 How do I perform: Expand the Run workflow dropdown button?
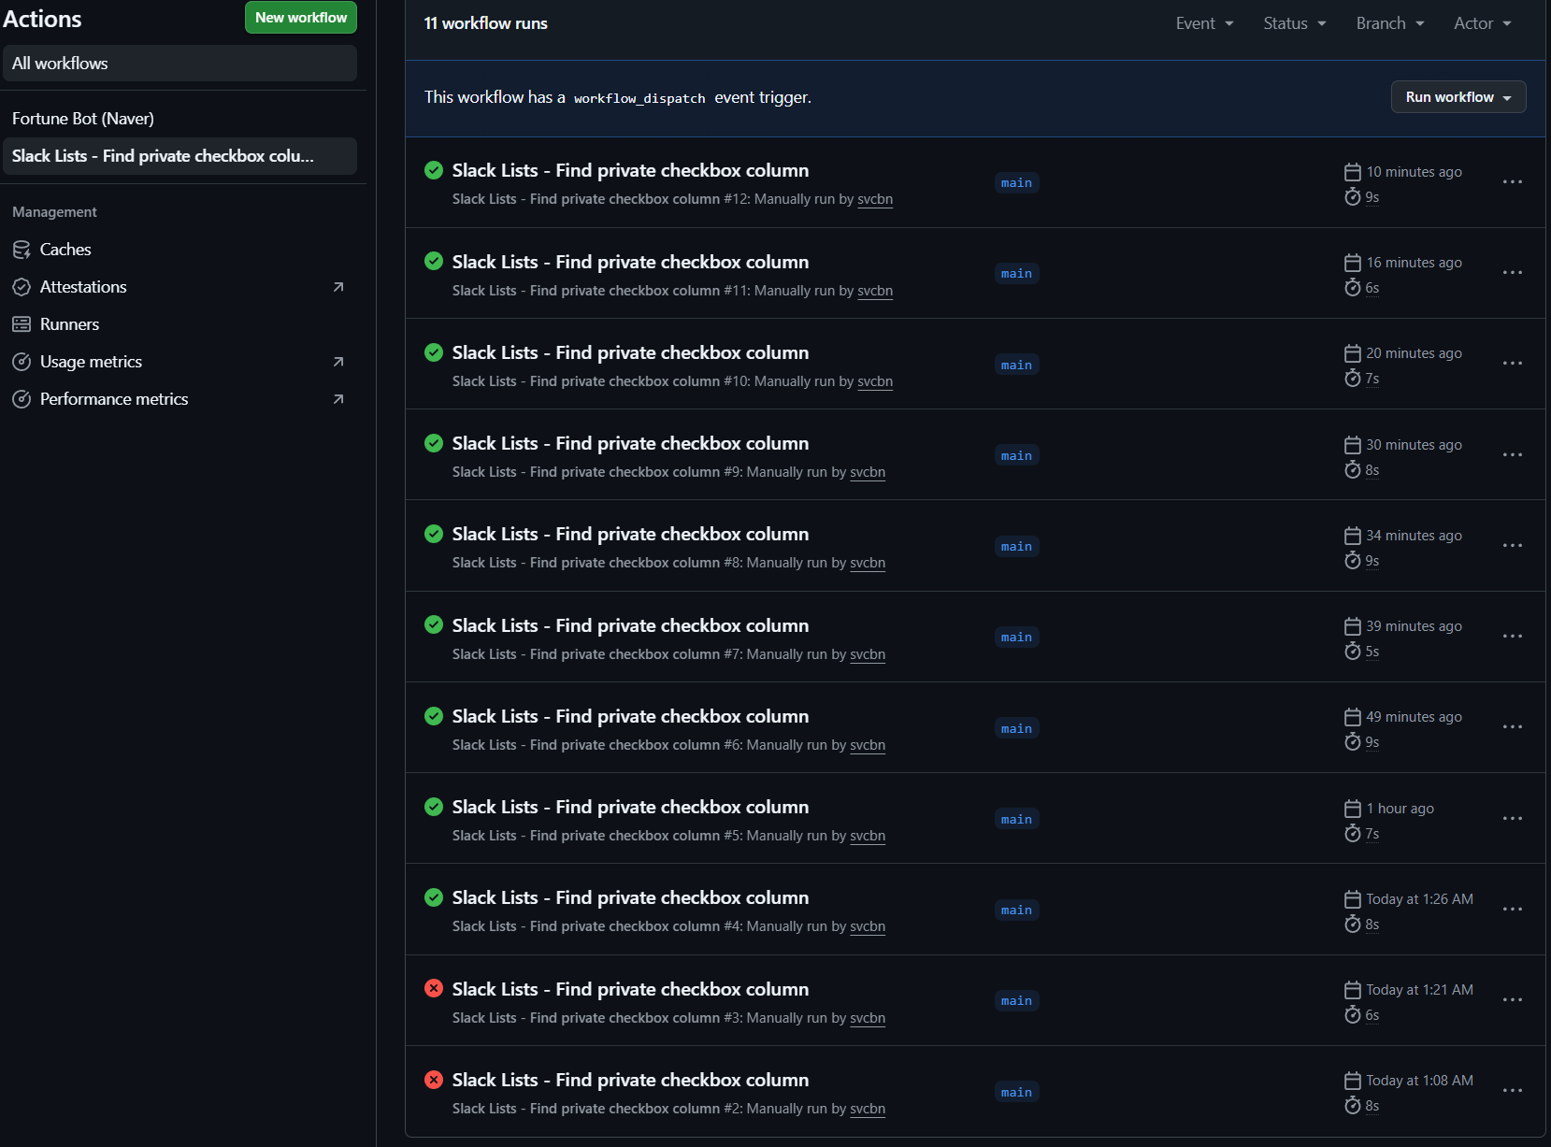1458,97
